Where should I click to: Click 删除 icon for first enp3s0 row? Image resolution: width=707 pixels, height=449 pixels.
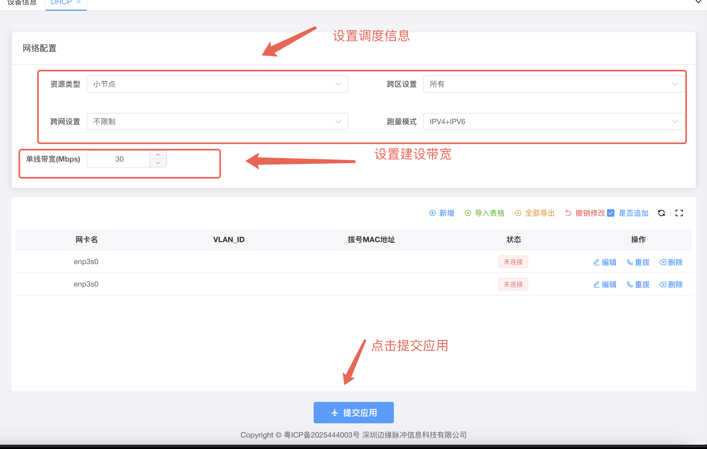click(x=663, y=262)
